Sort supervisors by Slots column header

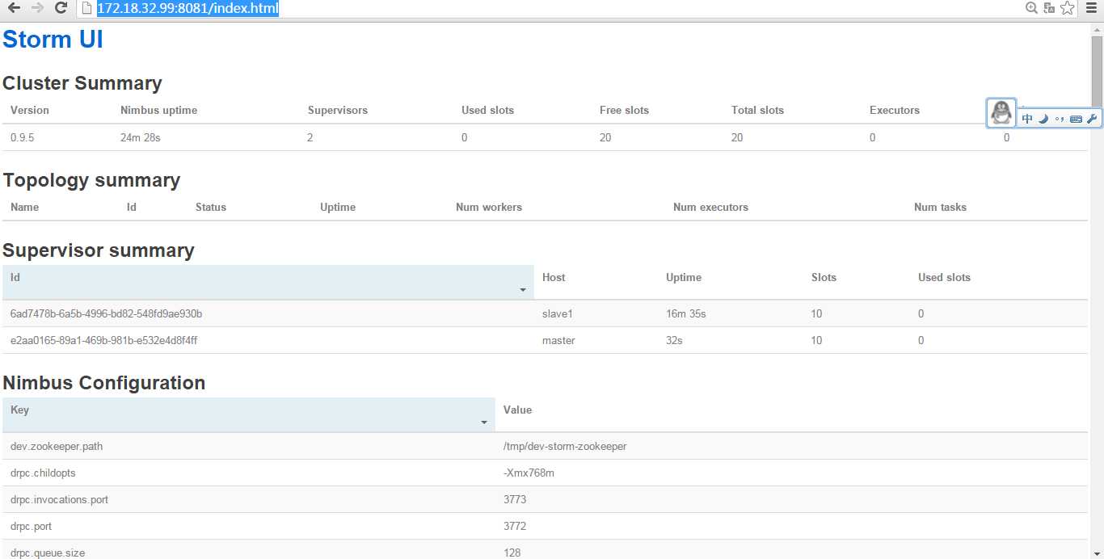click(824, 277)
